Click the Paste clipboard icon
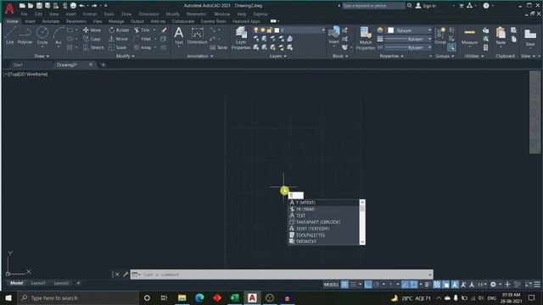 (x=501, y=36)
